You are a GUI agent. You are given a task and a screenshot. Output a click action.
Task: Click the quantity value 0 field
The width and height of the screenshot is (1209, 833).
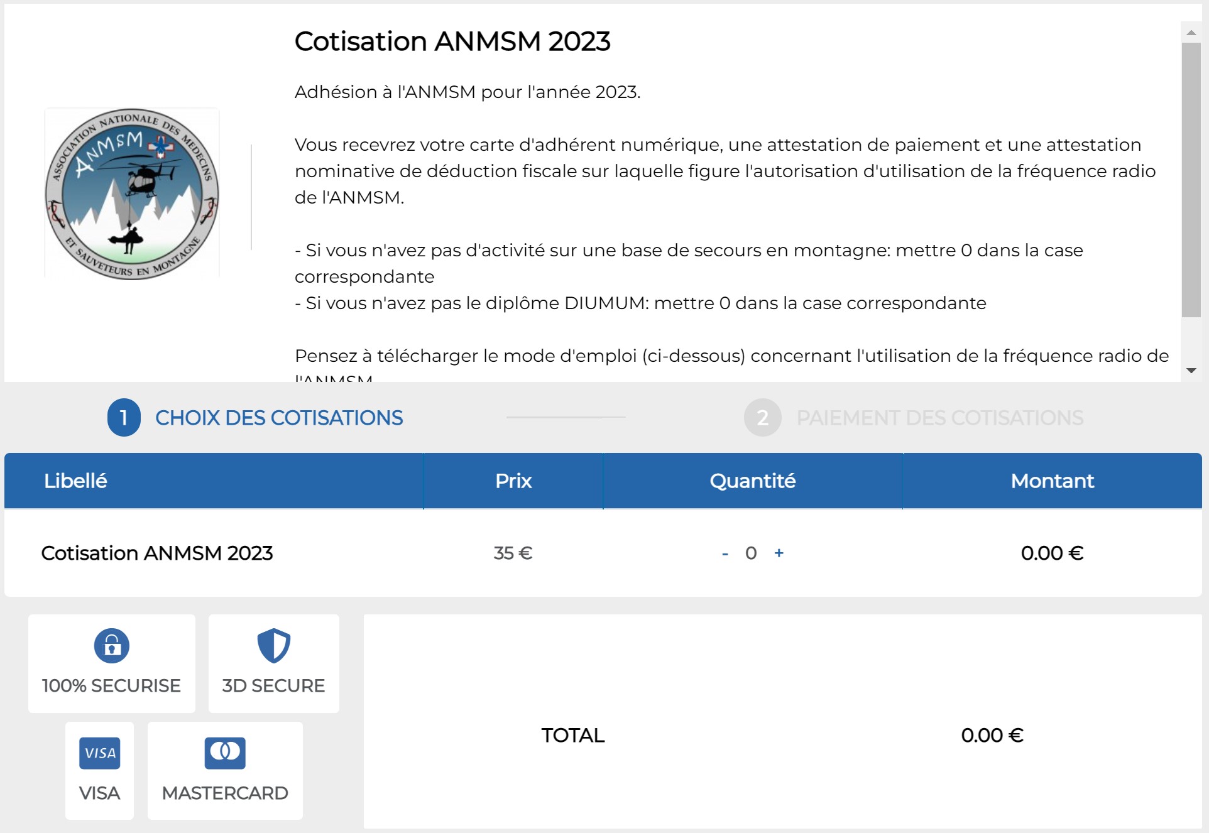pyautogui.click(x=751, y=553)
